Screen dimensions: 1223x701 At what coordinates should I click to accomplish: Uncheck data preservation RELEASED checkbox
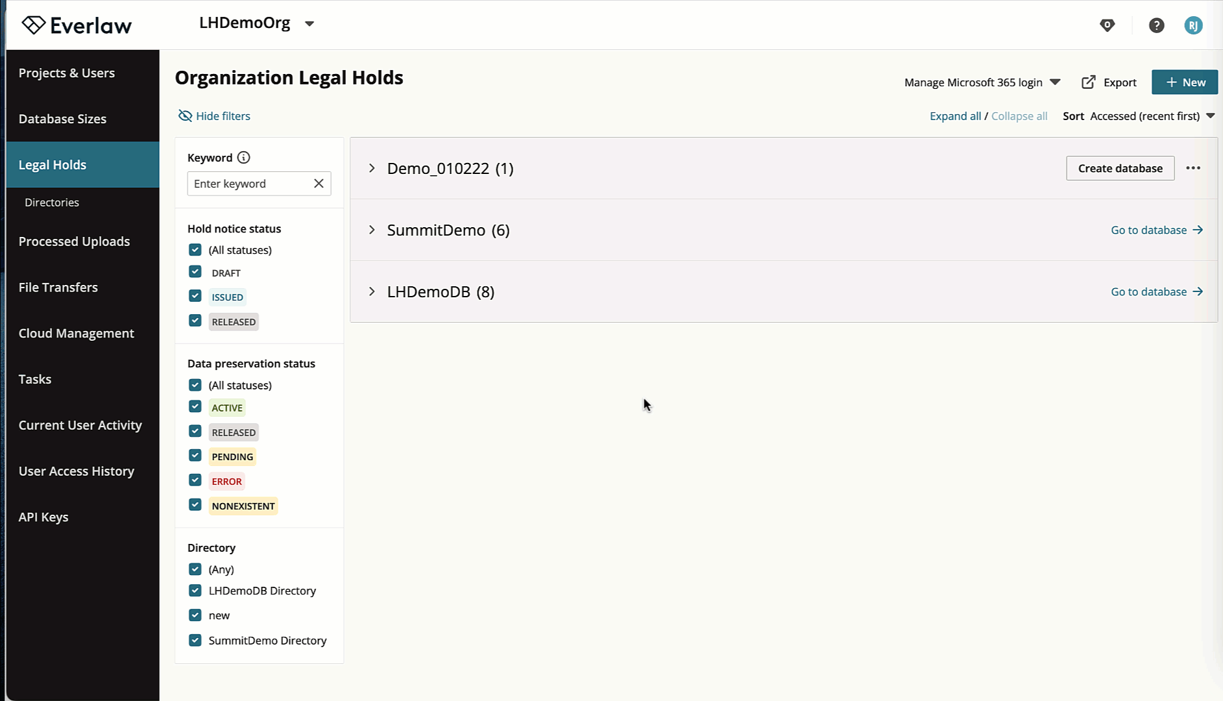coord(195,432)
